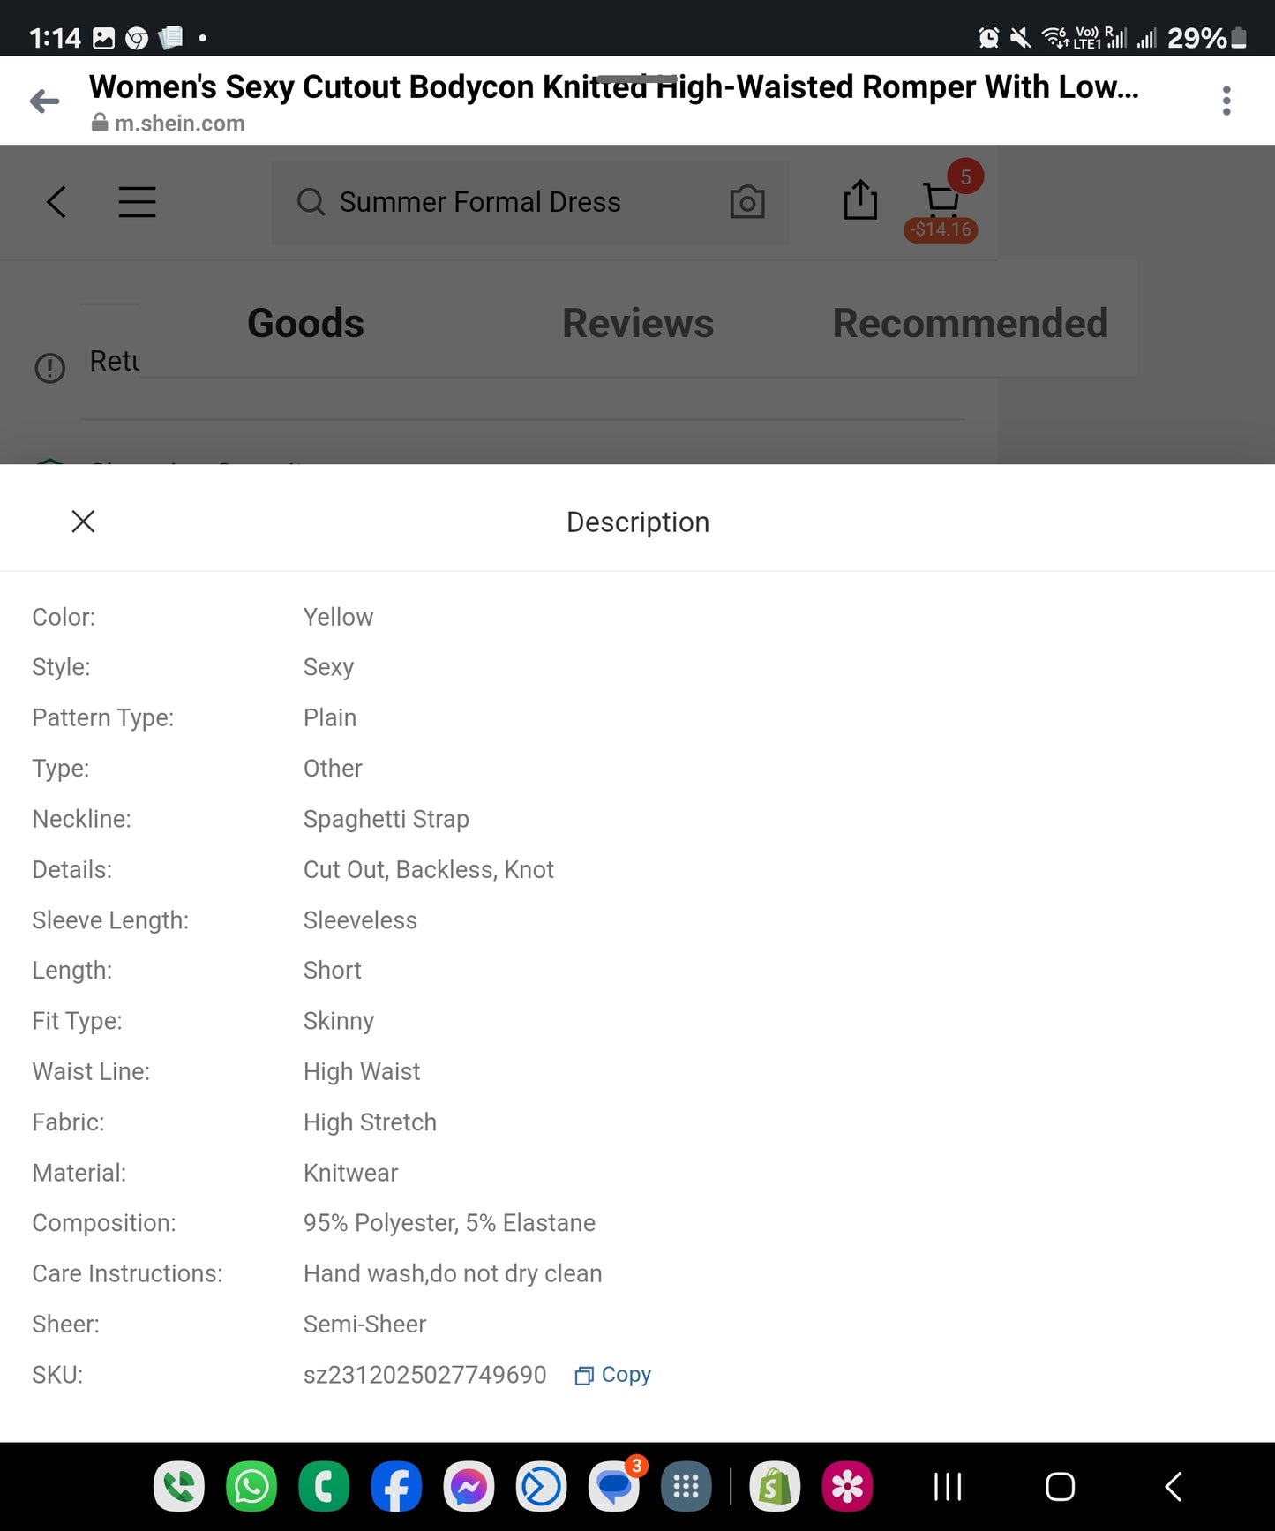Open the app drawer grid icon
Image resolution: width=1275 pixels, height=1531 pixels.
pos(686,1487)
